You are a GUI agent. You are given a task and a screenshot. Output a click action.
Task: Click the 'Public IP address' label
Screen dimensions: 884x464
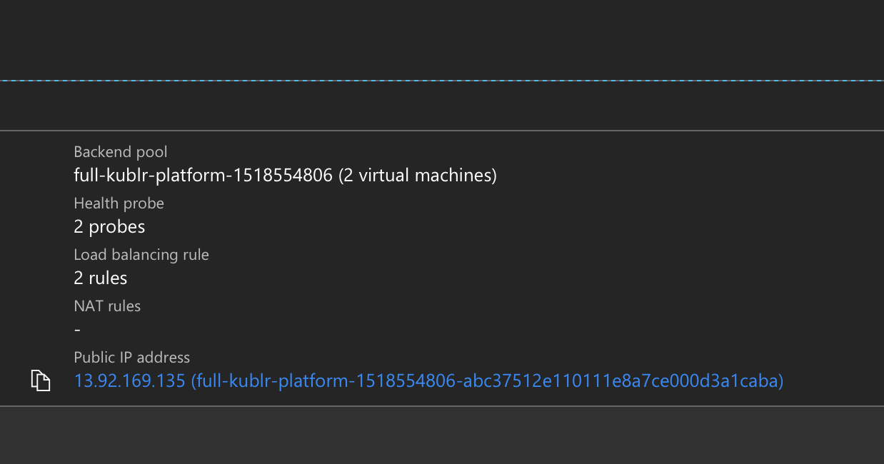click(x=132, y=358)
